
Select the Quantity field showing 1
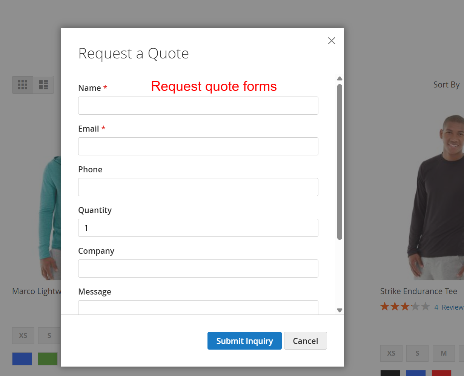tap(198, 228)
